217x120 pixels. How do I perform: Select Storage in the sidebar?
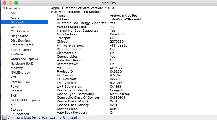[x=17, y=109]
